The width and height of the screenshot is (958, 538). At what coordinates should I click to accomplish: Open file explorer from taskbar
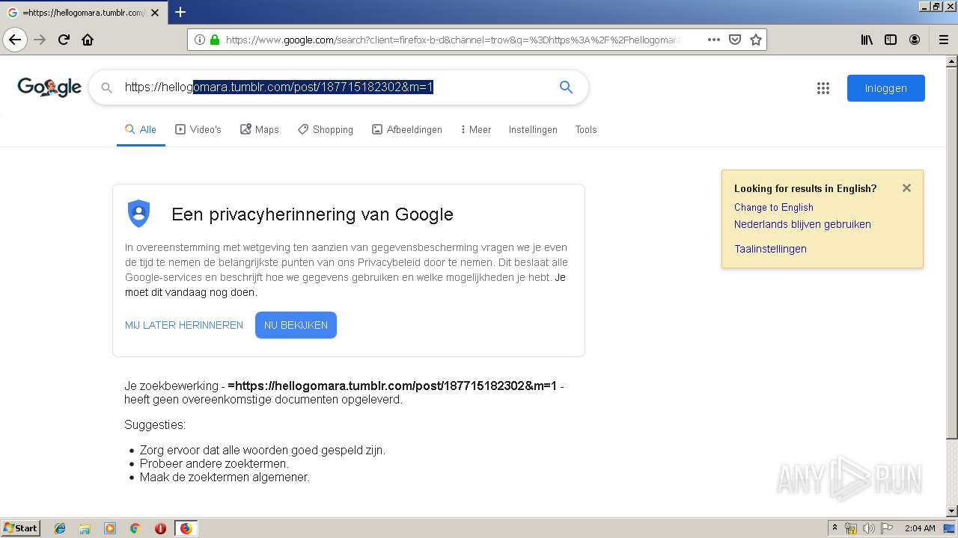click(x=85, y=528)
